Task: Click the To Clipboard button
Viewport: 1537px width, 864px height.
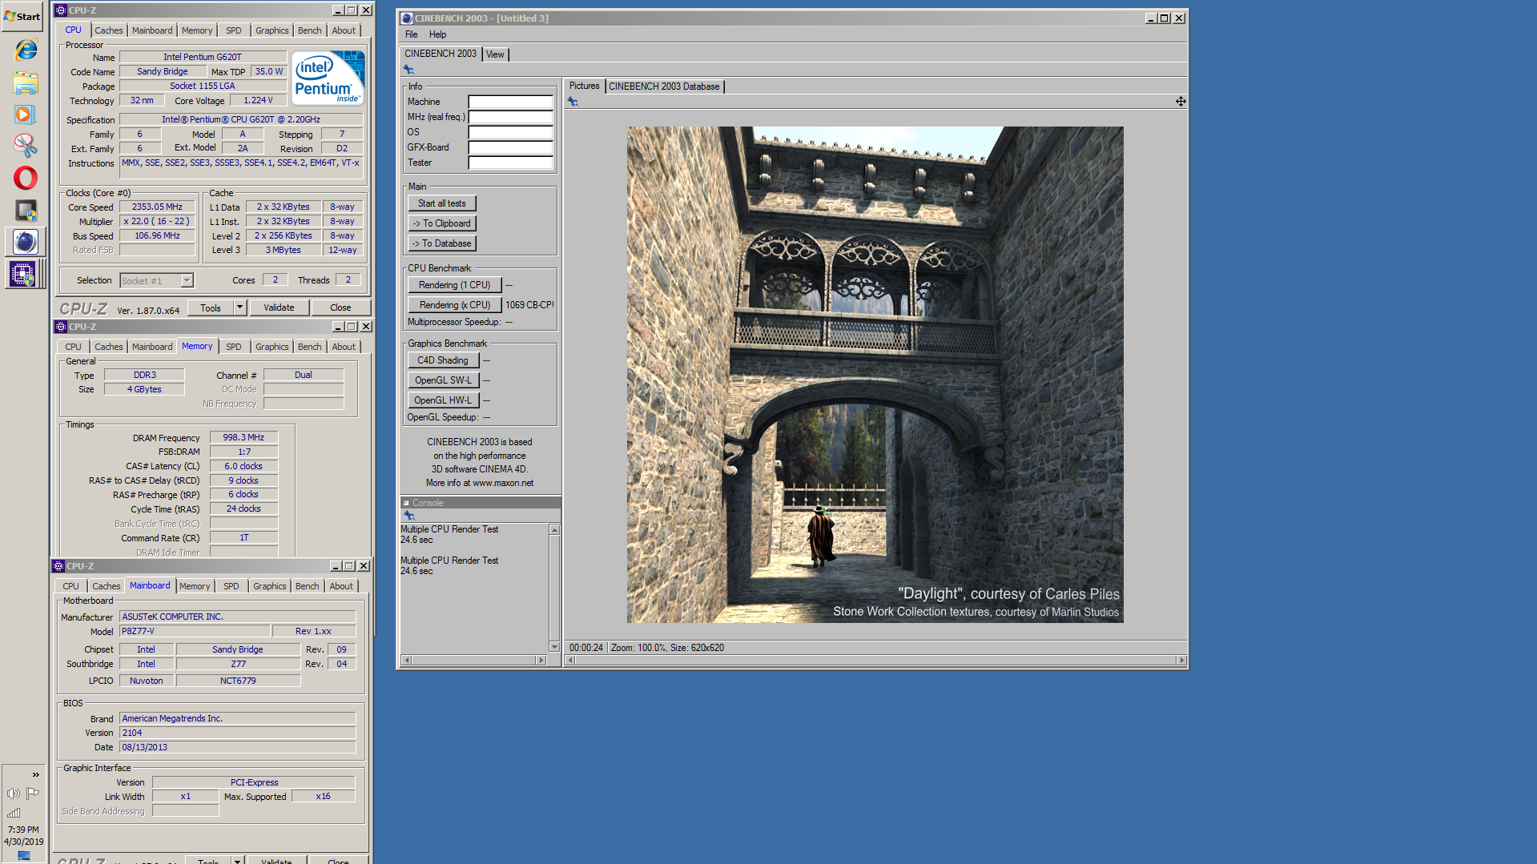Action: click(442, 223)
